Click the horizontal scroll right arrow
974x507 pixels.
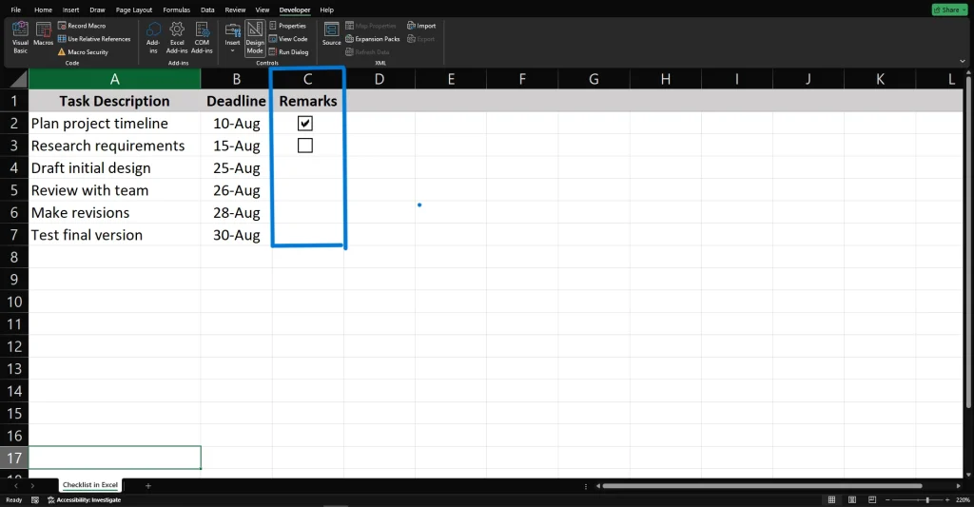(959, 486)
